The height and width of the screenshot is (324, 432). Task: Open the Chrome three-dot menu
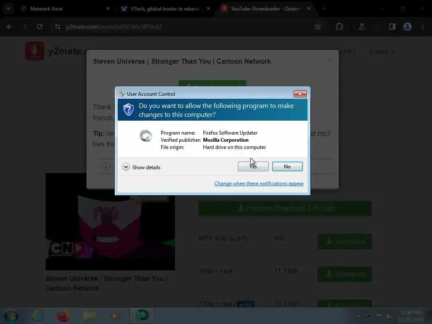coord(423,27)
